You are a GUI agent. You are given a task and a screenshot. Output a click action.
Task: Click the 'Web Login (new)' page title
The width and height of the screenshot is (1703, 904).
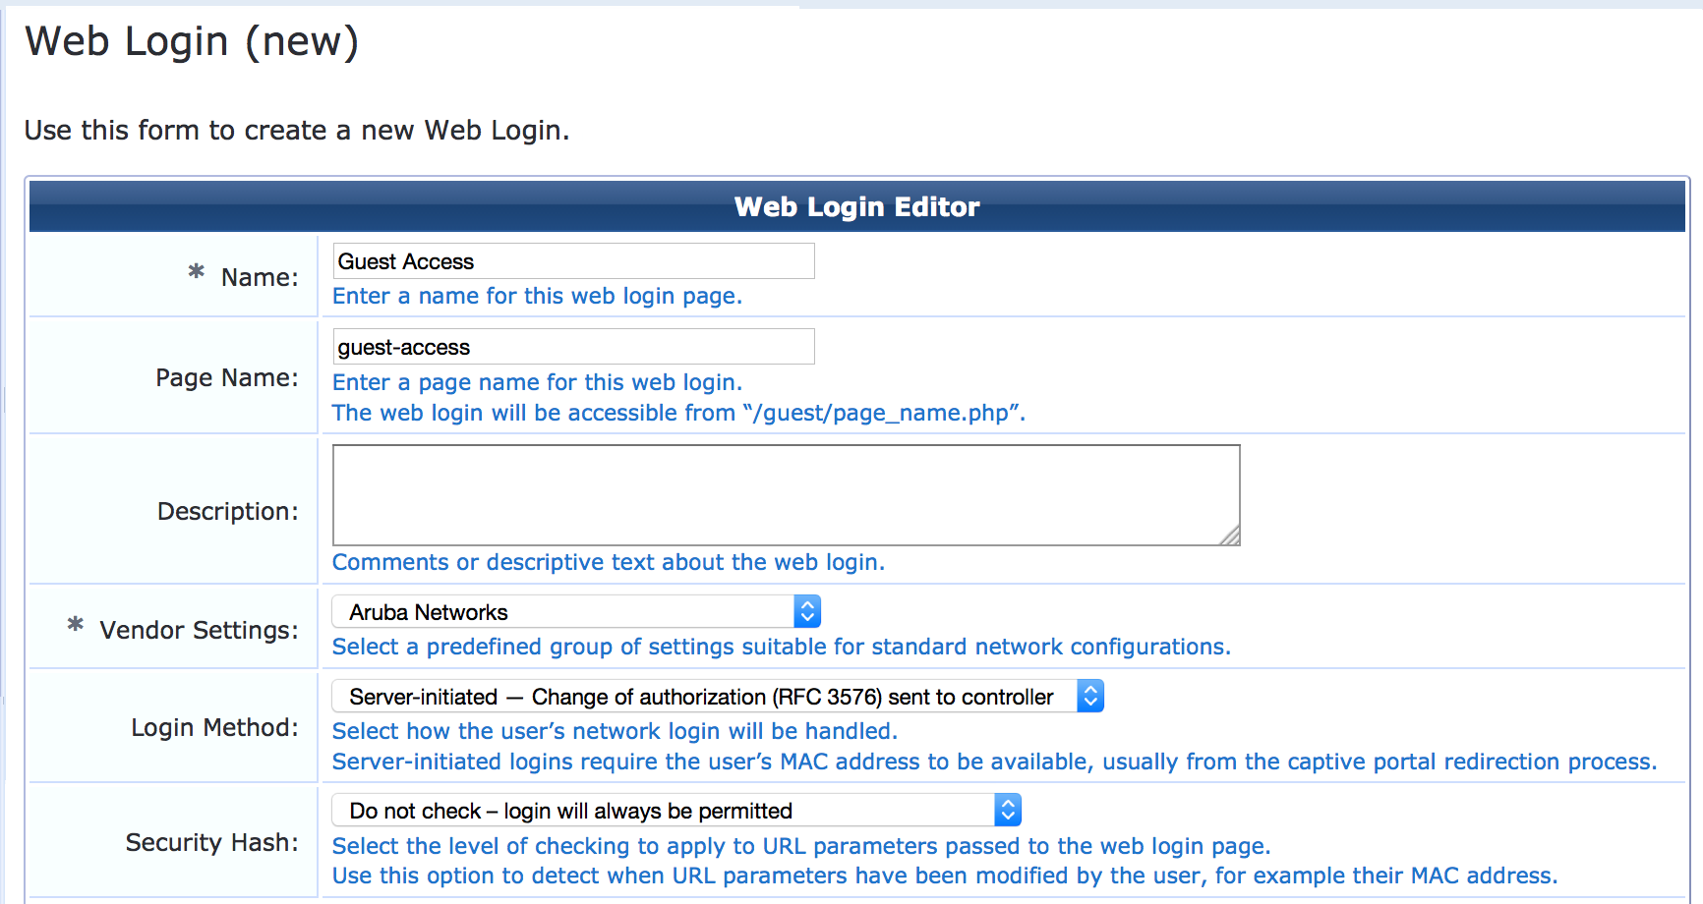(192, 41)
